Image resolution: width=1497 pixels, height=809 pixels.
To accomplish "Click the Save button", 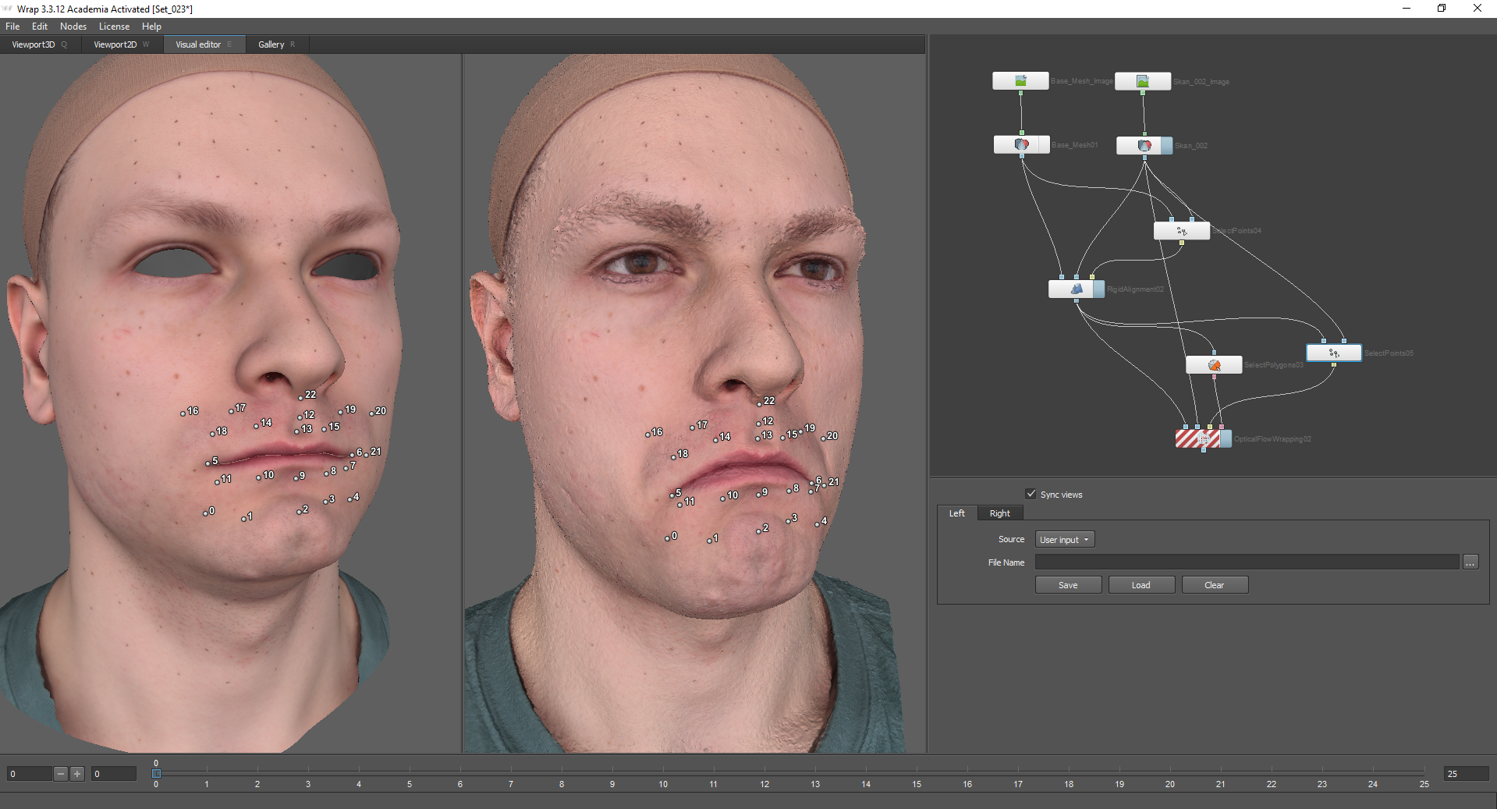I will [x=1068, y=585].
